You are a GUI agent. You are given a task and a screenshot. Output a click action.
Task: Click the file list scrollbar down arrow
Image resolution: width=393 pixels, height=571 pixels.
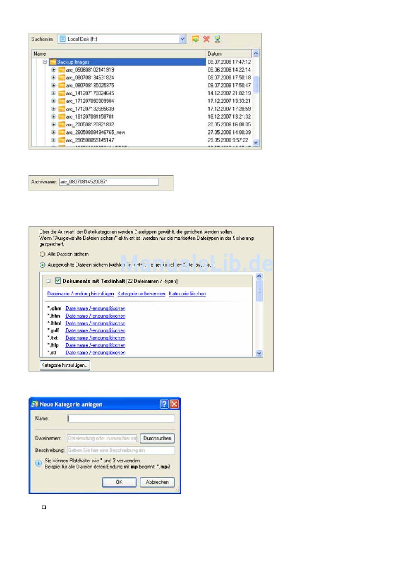(x=256, y=142)
